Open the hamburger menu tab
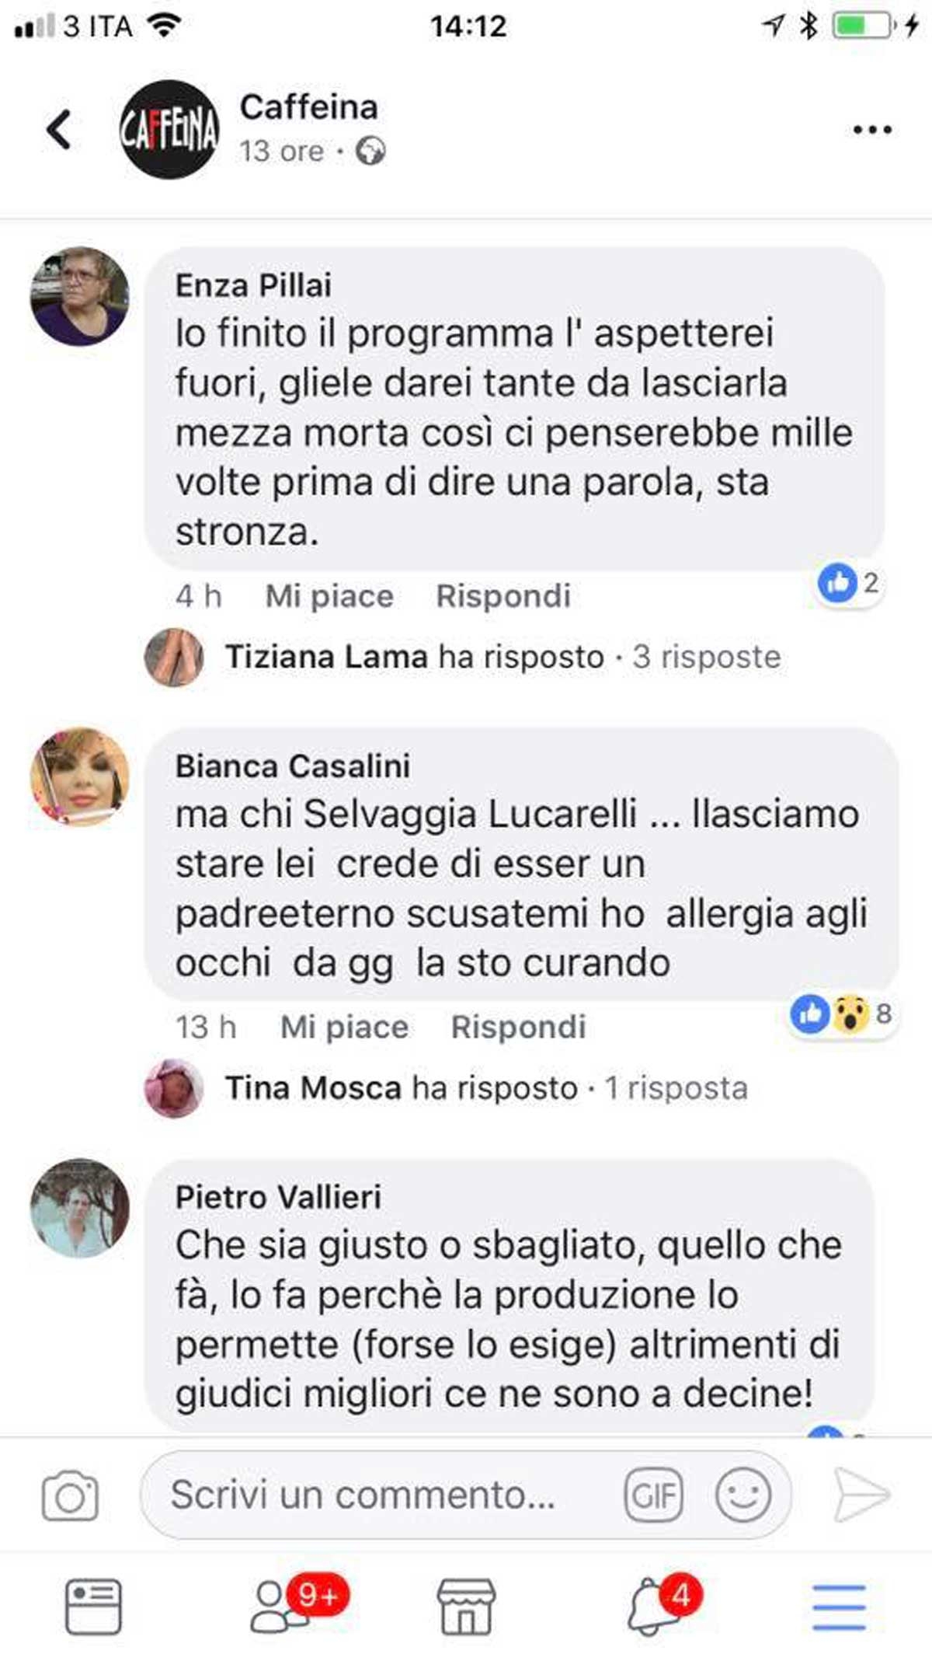The image size is (932, 1661). coord(839,1607)
